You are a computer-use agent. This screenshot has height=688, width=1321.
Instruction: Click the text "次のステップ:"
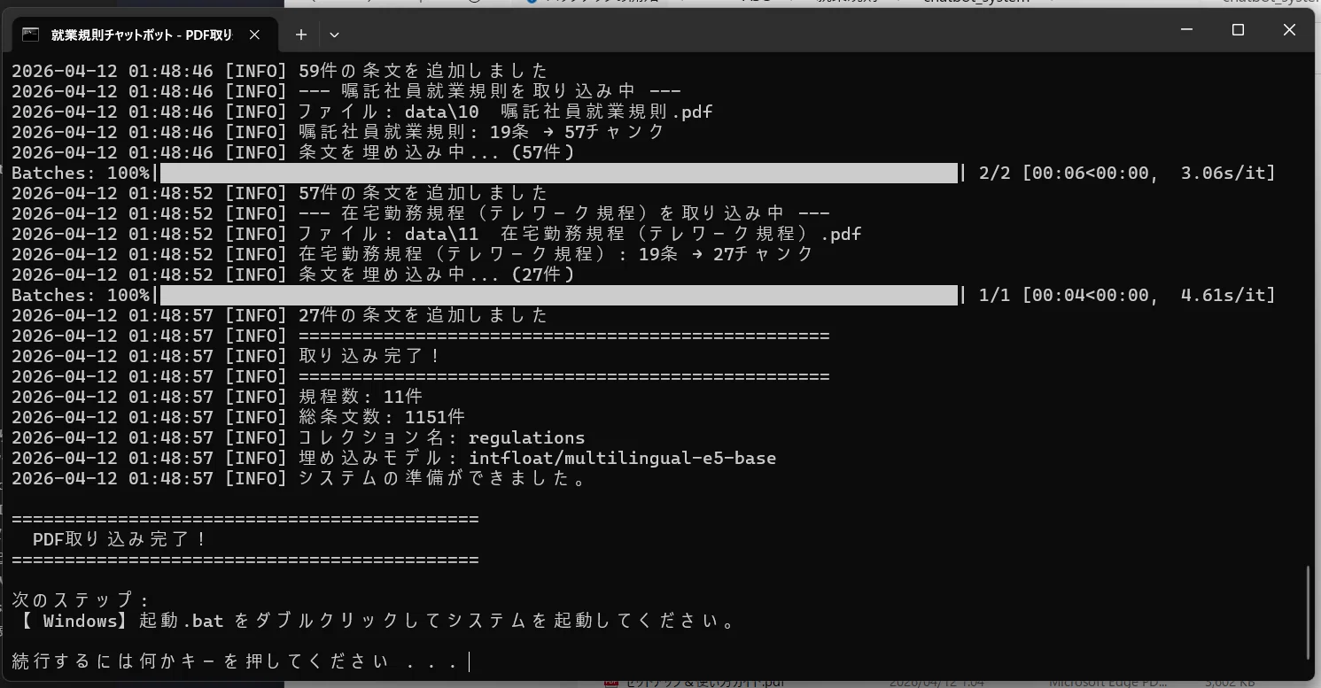(81, 600)
